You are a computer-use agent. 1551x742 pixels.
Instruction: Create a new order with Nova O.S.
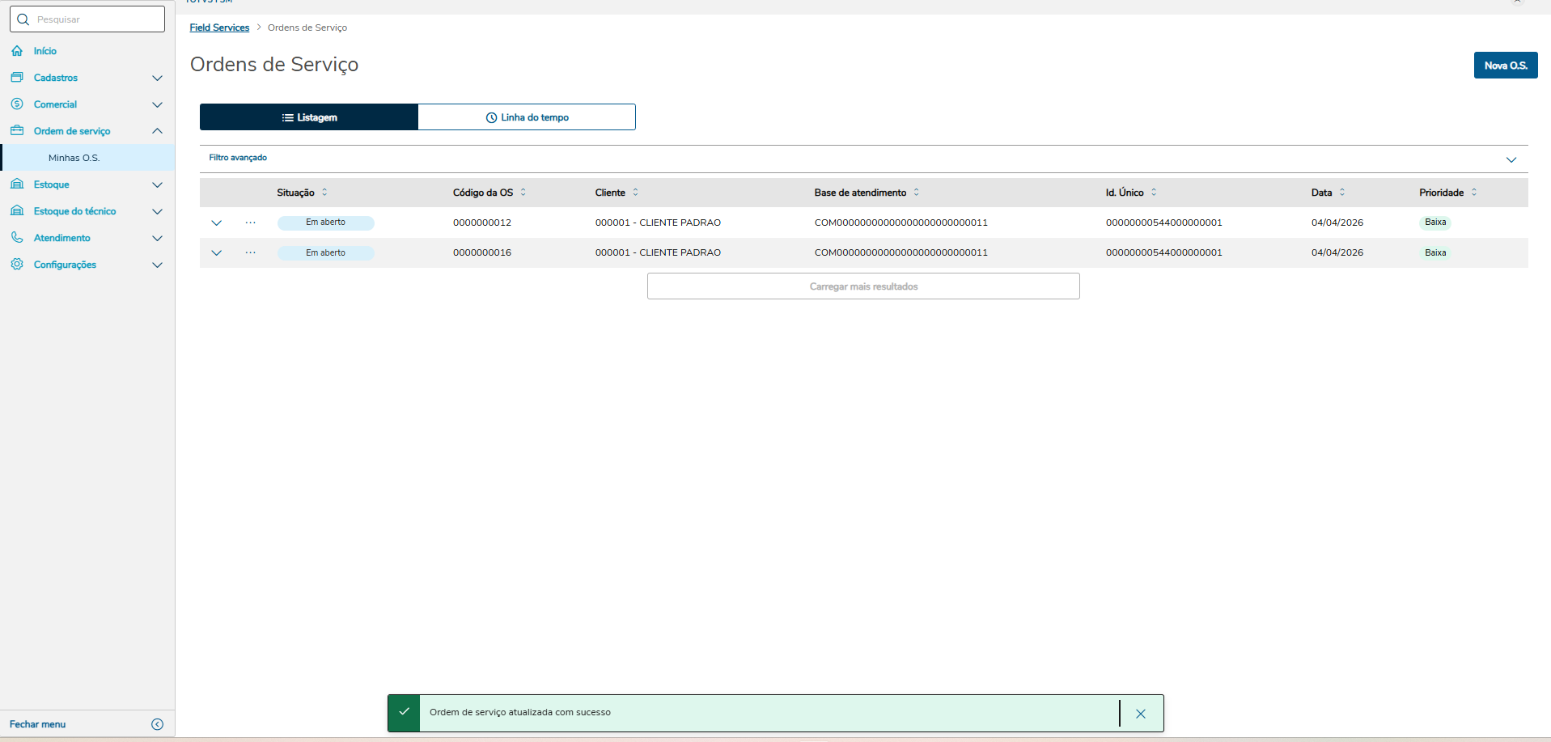[1506, 66]
